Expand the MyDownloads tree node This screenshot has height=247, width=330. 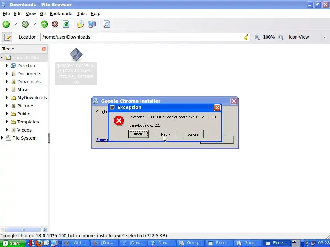click(x=7, y=98)
